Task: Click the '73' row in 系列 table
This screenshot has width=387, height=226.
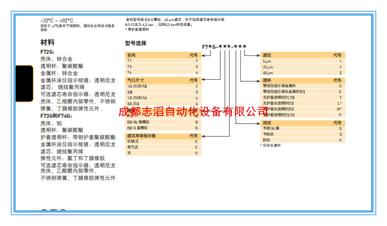Action: coord(163,66)
